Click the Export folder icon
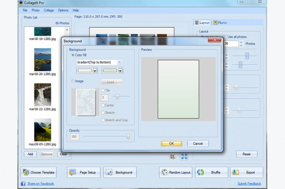 (x=236, y=172)
